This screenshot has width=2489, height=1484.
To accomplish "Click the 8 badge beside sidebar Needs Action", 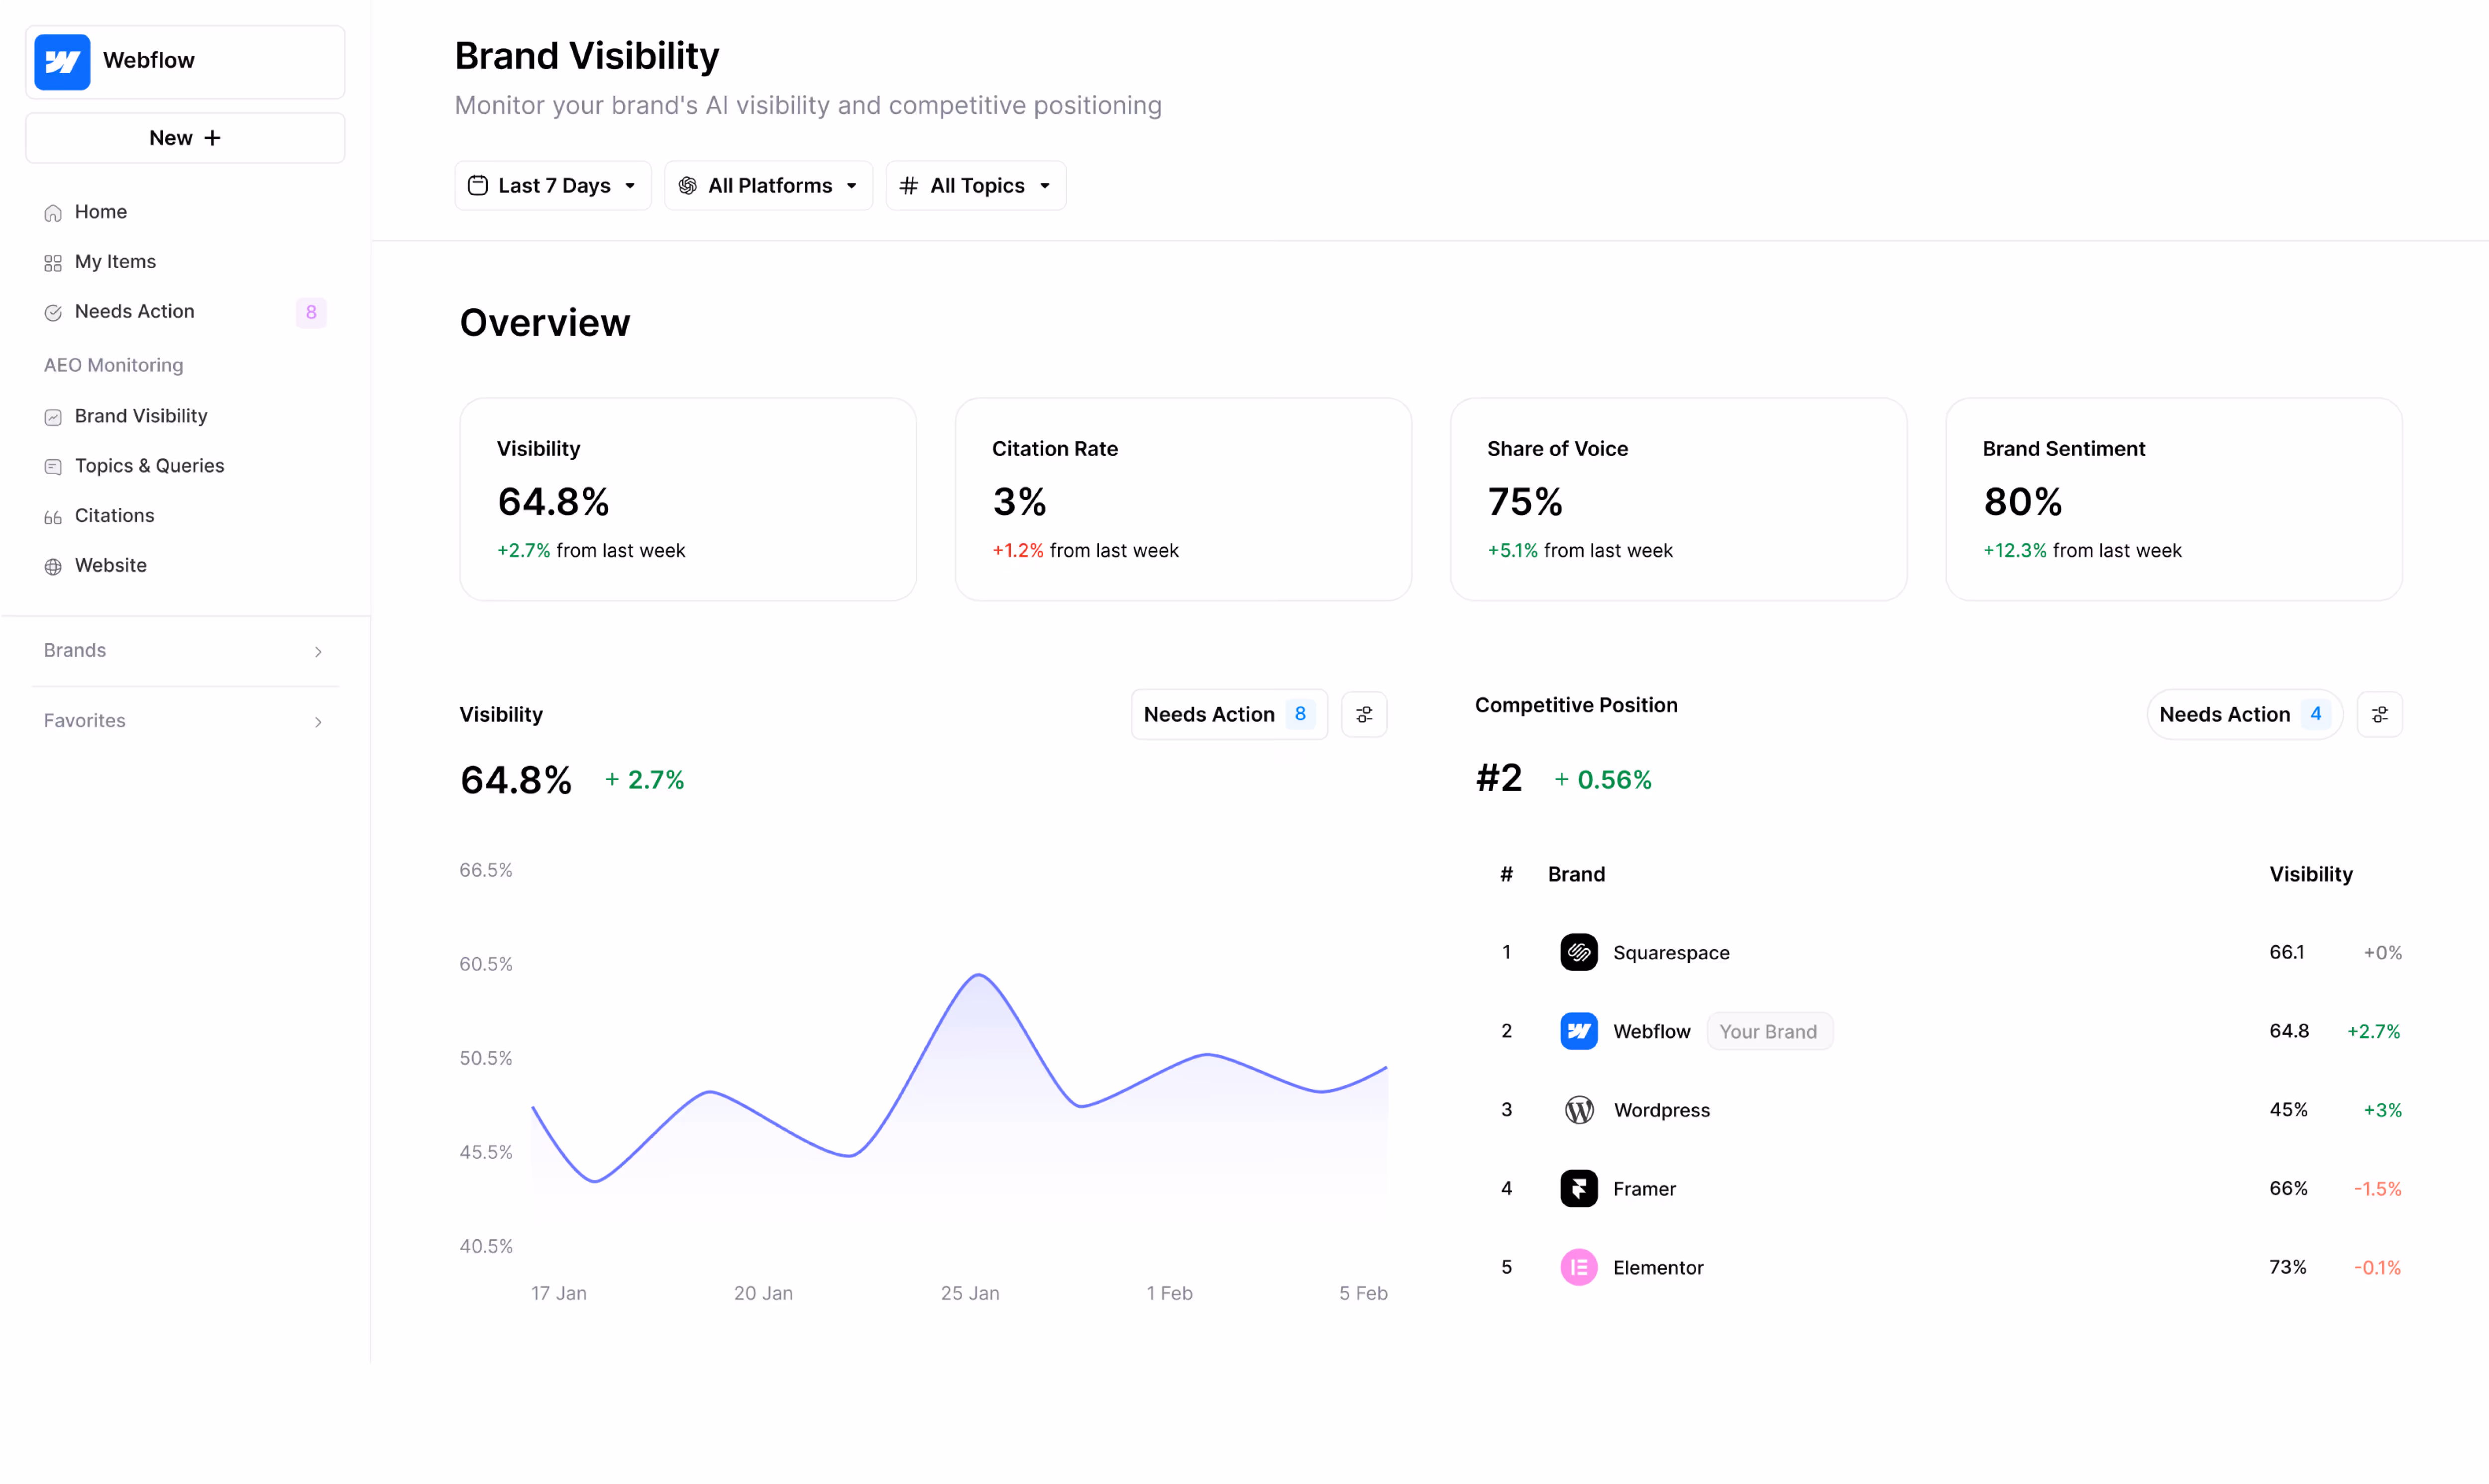I will point(311,312).
